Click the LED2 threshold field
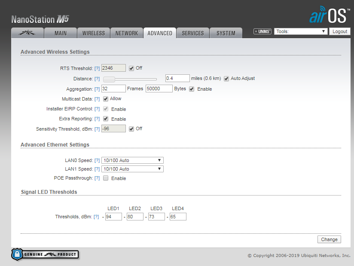This screenshot has width=354, height=266. click(135, 217)
